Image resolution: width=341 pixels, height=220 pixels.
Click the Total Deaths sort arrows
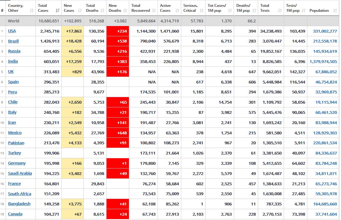click(102, 11)
